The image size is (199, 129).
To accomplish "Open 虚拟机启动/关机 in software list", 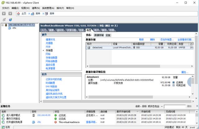I will tap(54, 94).
